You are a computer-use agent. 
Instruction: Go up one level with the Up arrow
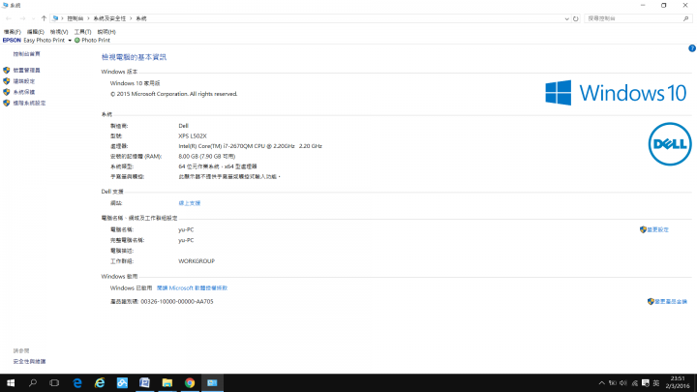tap(44, 18)
